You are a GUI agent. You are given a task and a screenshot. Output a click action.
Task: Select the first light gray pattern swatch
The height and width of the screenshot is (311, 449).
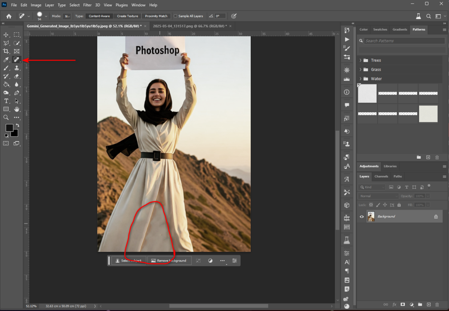(367, 93)
